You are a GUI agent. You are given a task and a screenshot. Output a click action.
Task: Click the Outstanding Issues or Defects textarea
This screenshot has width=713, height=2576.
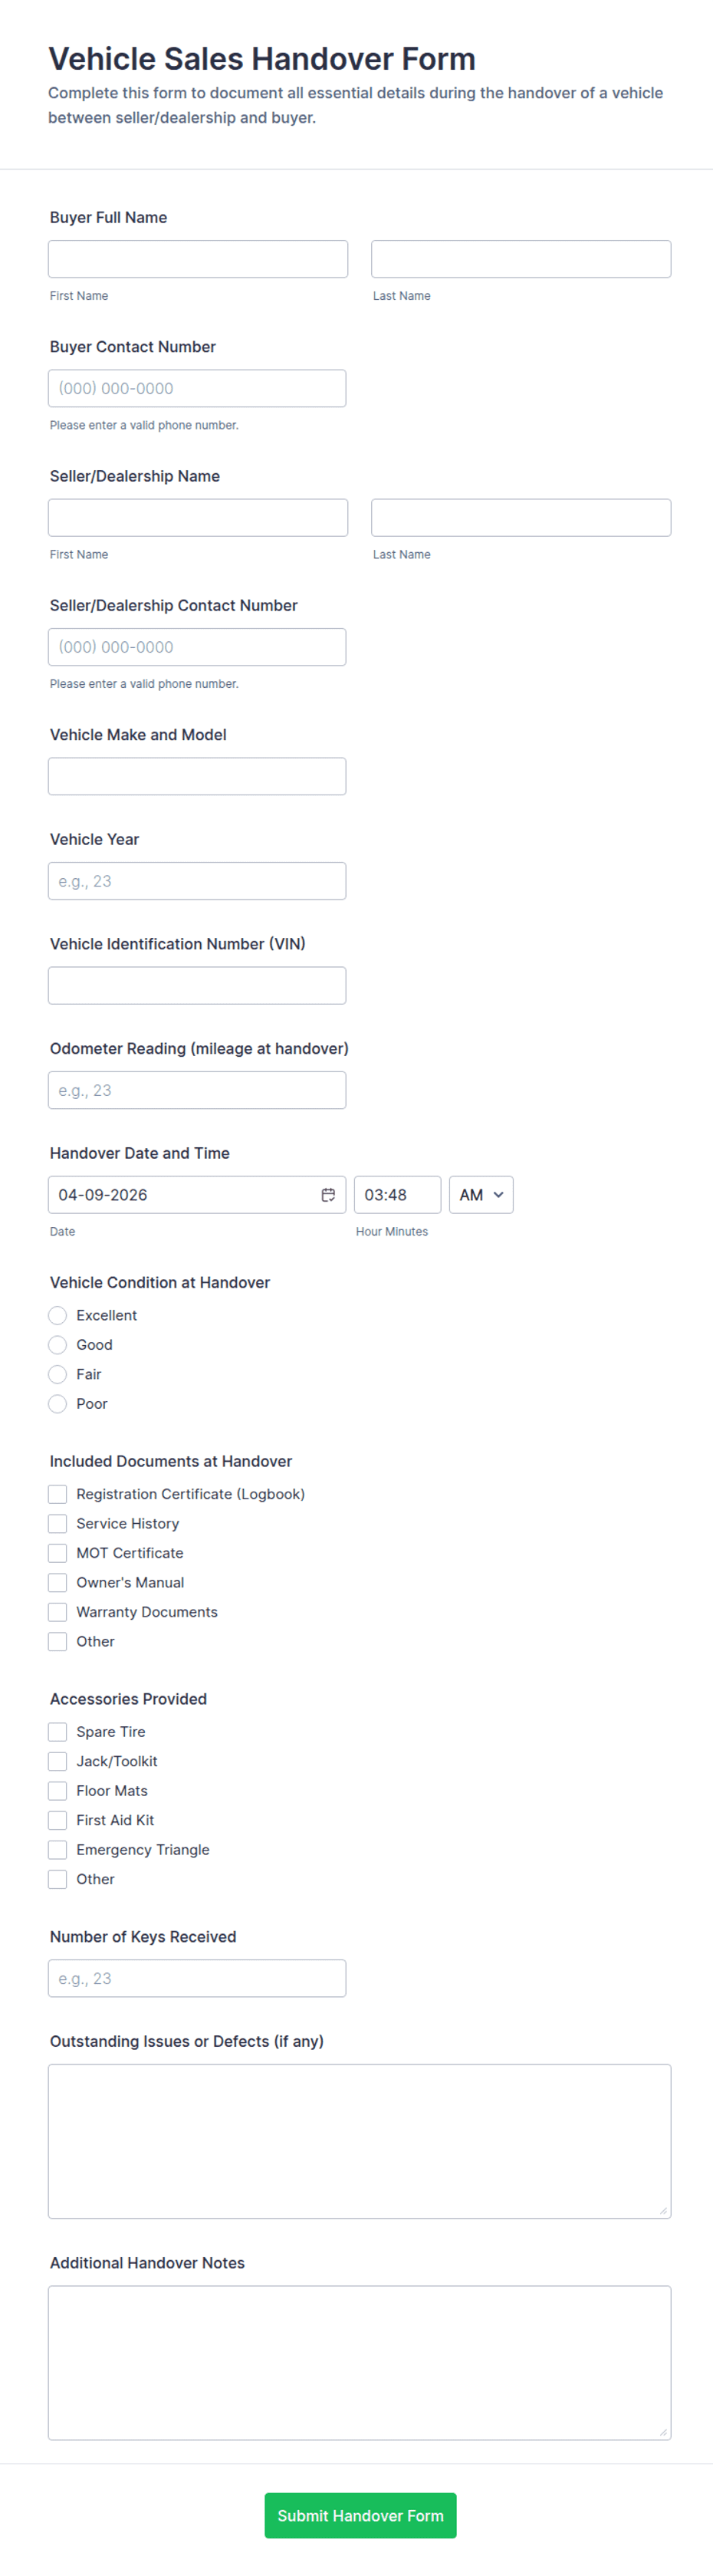359,2141
